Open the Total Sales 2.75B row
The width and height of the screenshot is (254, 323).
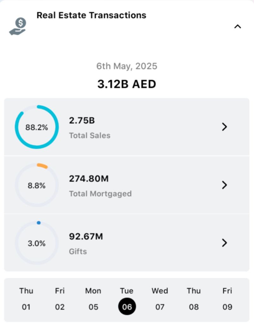click(x=127, y=127)
